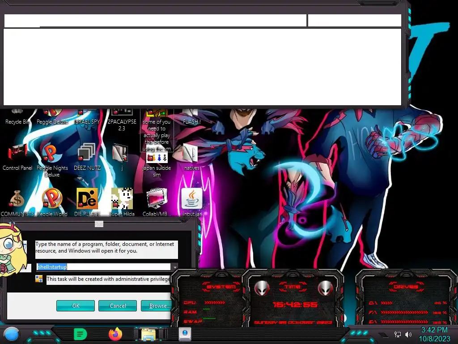Launch Firefox from the taskbar

pyautogui.click(x=115, y=334)
